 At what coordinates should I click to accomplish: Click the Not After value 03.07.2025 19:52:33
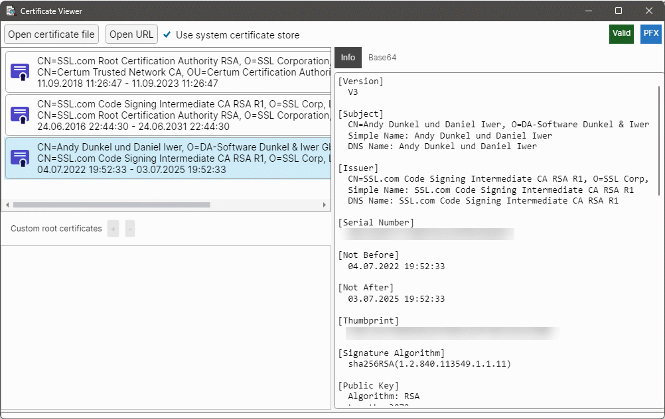396,299
